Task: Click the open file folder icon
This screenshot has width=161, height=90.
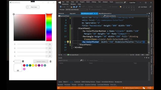Action: click(71, 7)
